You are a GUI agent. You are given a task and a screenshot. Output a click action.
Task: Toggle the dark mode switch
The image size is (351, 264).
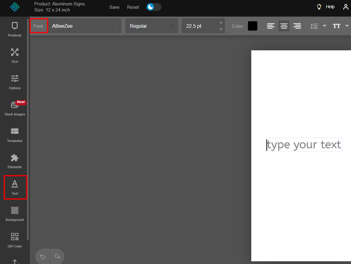click(154, 7)
